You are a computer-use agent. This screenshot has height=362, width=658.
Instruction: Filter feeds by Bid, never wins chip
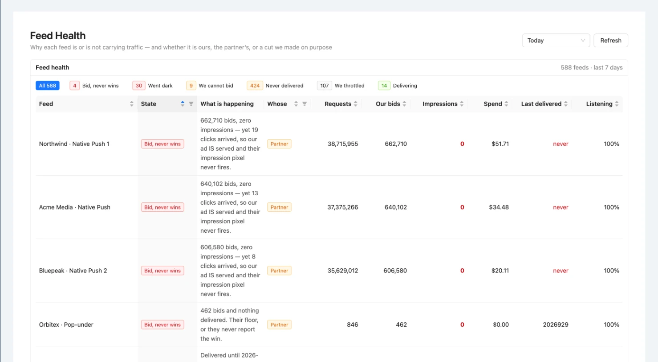pos(94,86)
